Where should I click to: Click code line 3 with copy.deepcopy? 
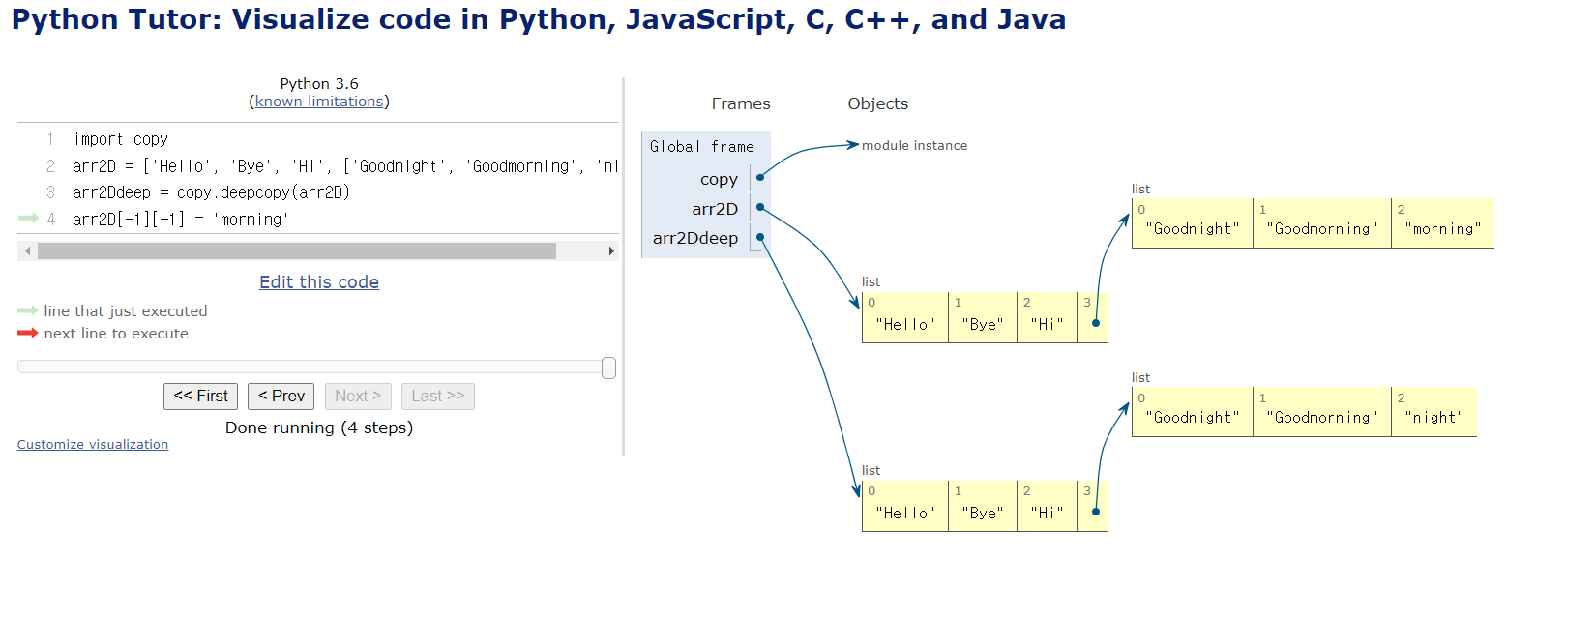[211, 192]
